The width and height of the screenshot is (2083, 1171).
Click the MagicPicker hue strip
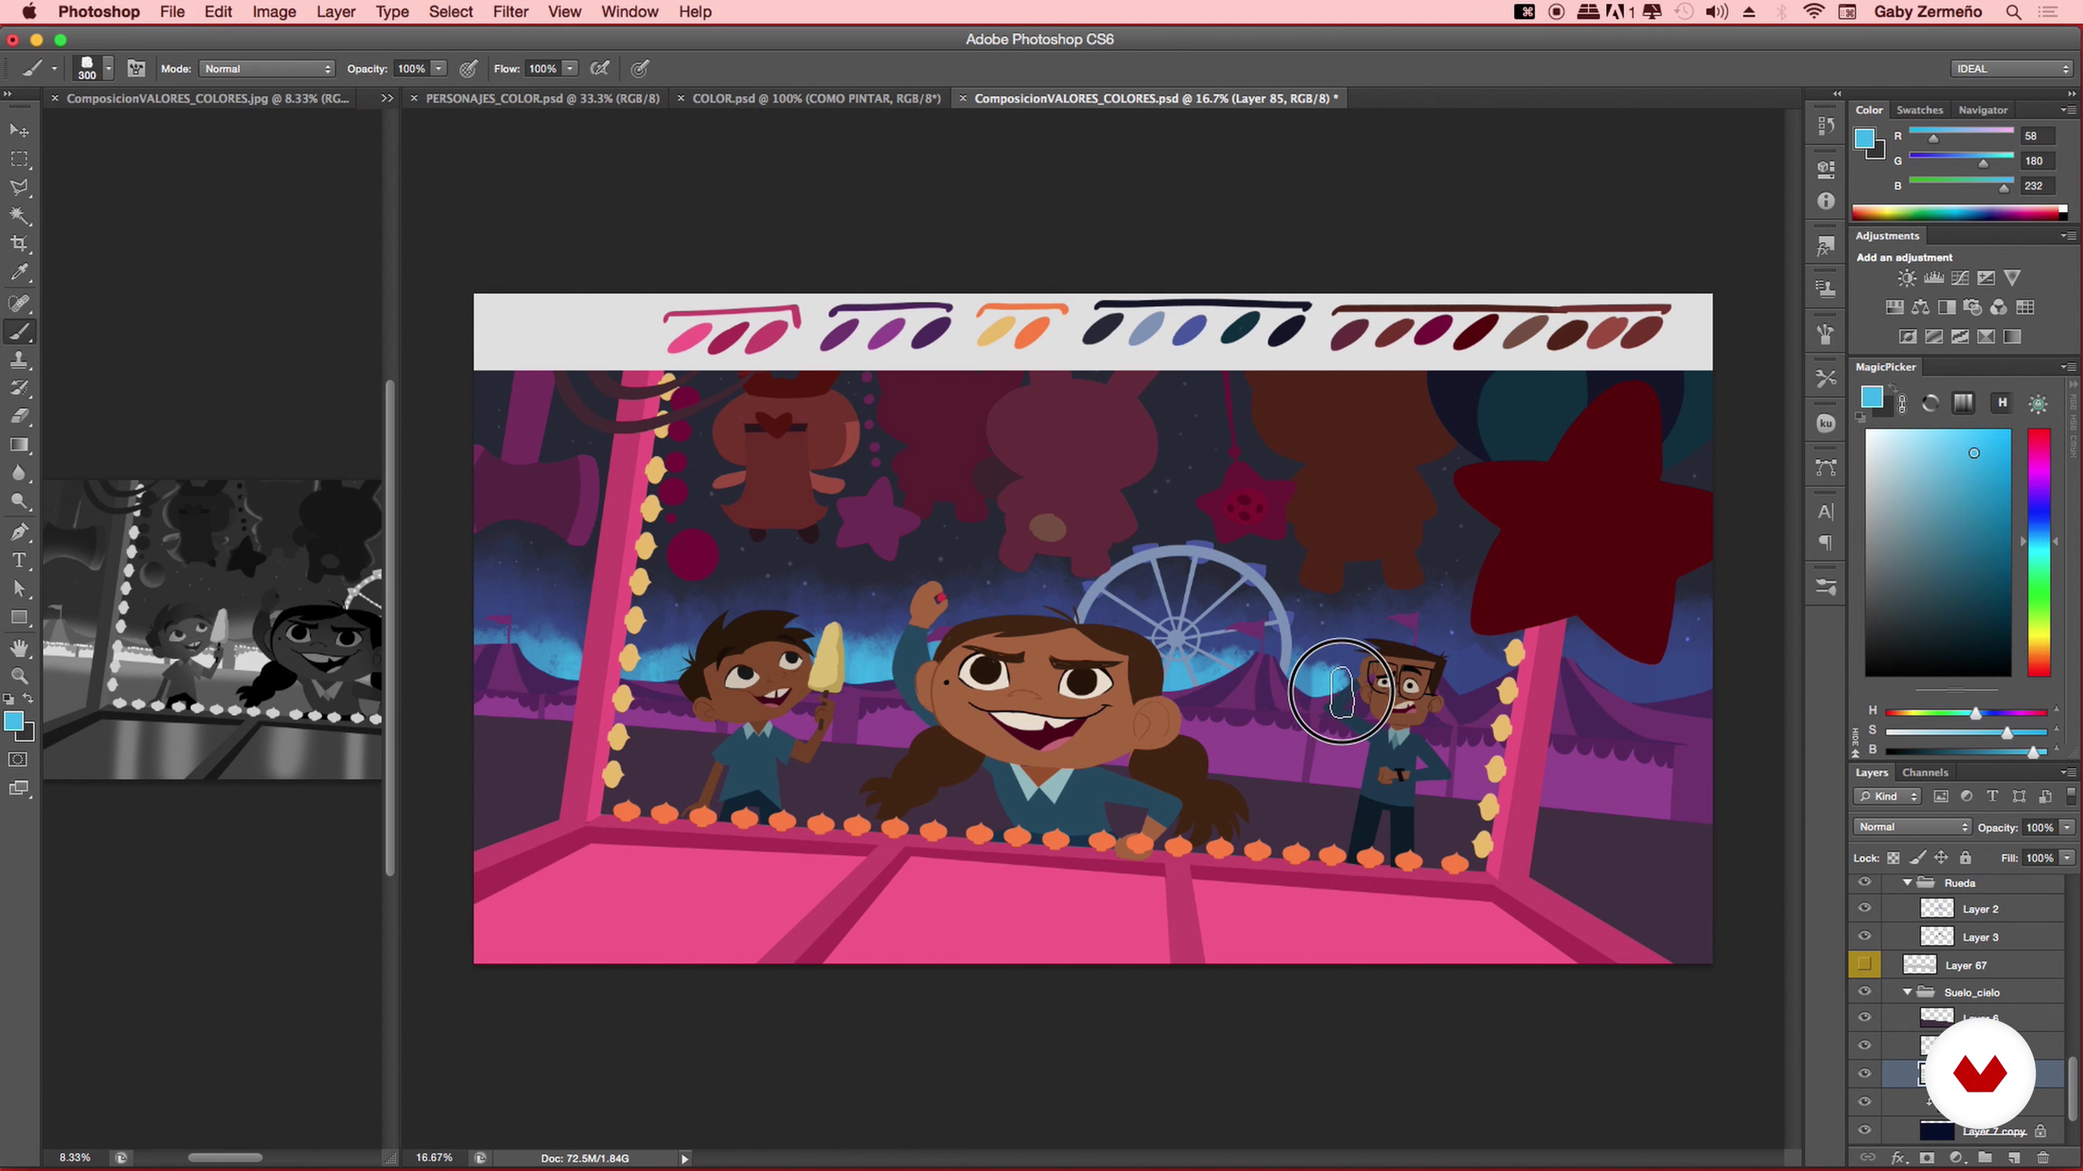(x=2038, y=553)
